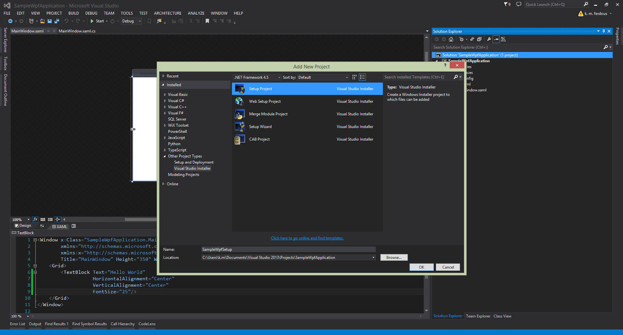Select the Setup Wizard template
623x335 pixels.
308,127
